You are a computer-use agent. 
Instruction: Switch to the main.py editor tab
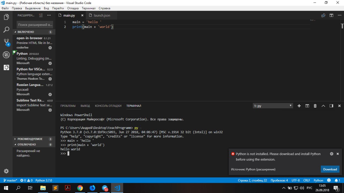(x=70, y=15)
